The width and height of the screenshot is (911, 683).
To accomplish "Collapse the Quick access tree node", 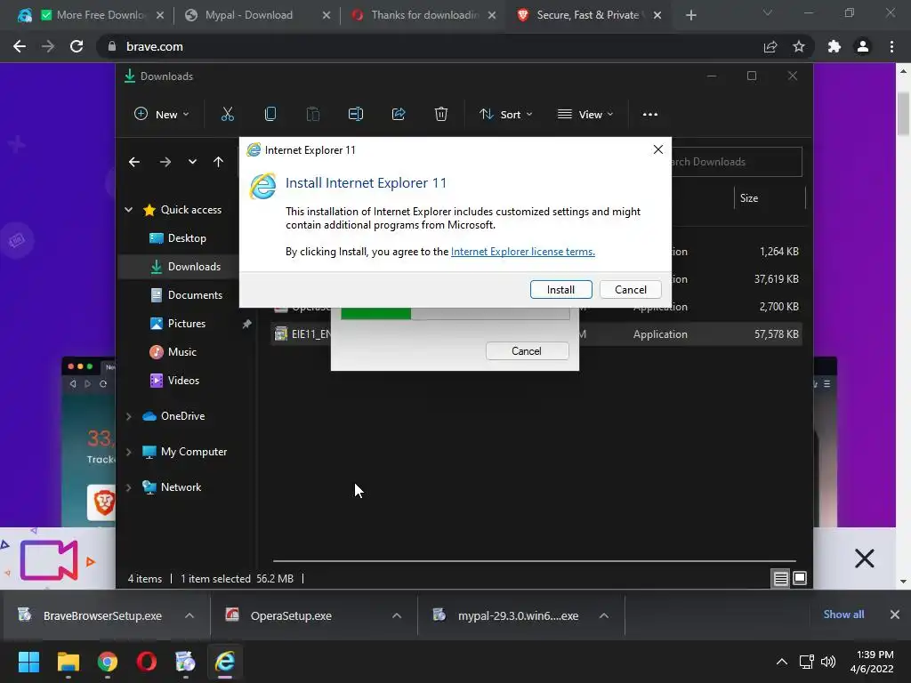I will click(x=128, y=210).
